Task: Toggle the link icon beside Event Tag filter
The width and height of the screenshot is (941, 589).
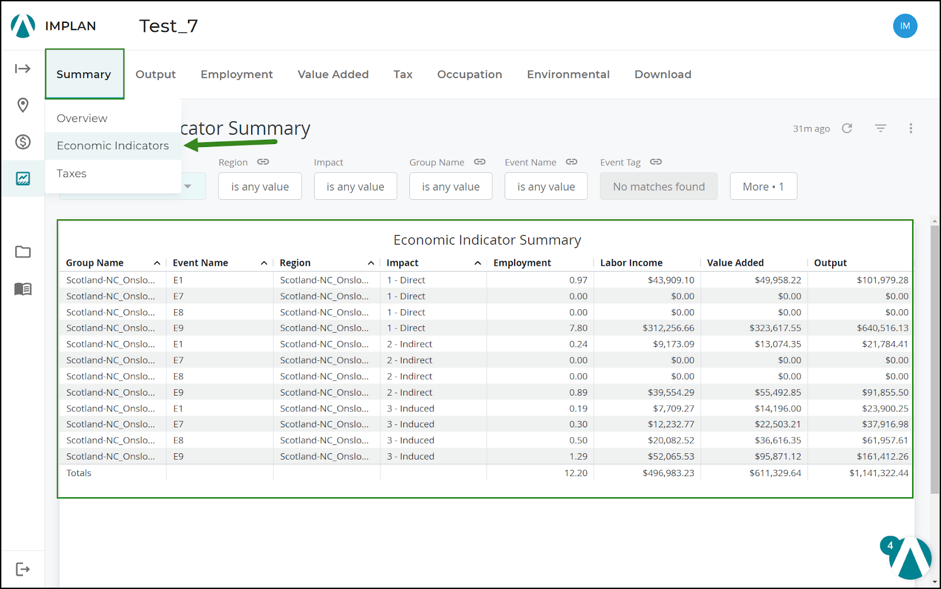Action: pyautogui.click(x=656, y=162)
